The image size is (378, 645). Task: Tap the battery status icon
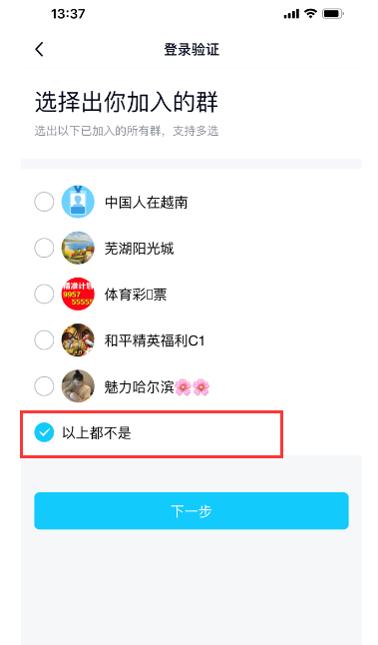coord(333,14)
